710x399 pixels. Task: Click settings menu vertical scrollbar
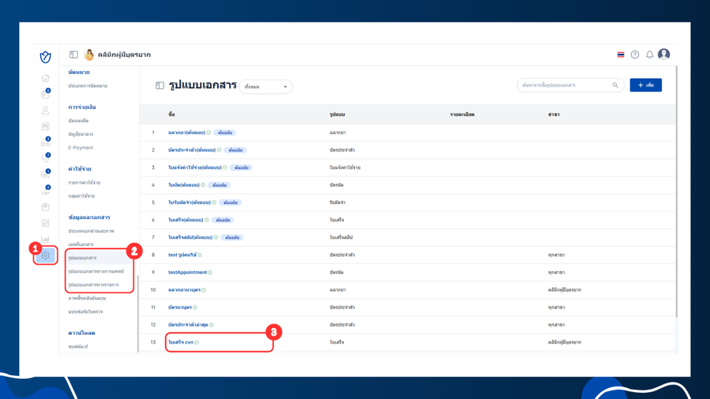[x=137, y=313]
